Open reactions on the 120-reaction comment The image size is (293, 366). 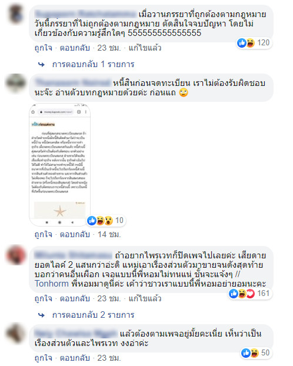pyautogui.click(x=254, y=43)
